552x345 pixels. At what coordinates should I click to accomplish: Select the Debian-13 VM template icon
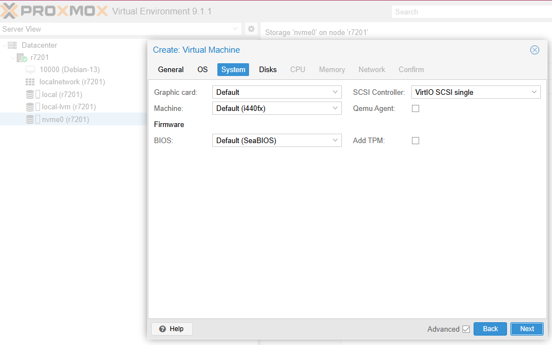pyautogui.click(x=30, y=70)
